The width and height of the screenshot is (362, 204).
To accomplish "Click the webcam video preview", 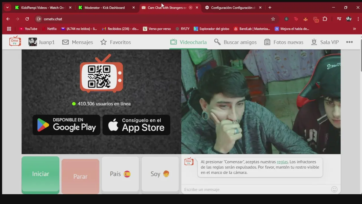I will (x=261, y=102).
